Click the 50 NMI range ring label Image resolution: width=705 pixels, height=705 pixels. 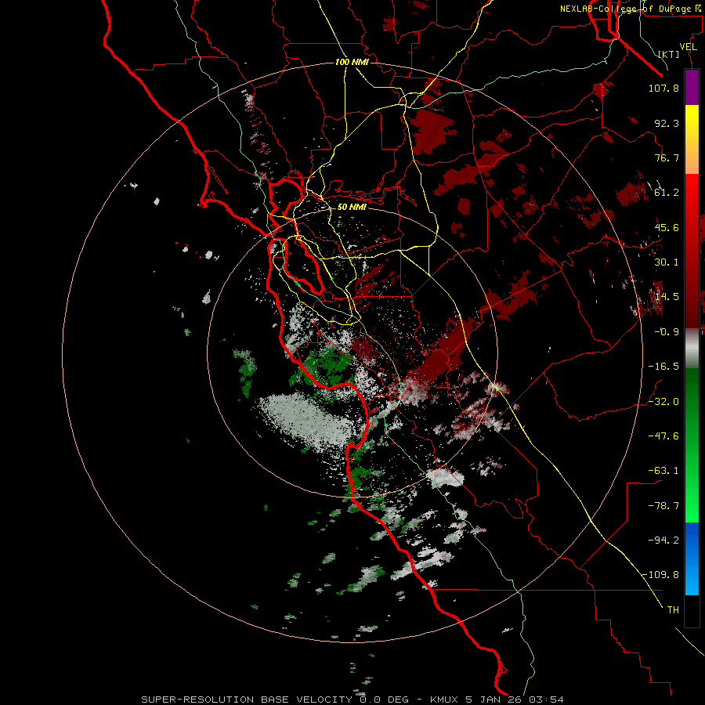click(352, 207)
